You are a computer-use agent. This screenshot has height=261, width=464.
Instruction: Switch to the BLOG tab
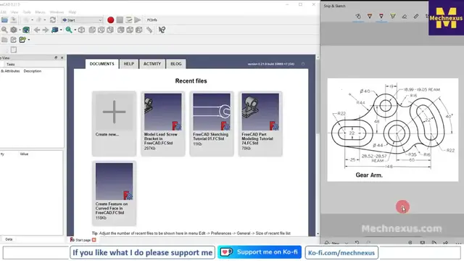point(175,64)
